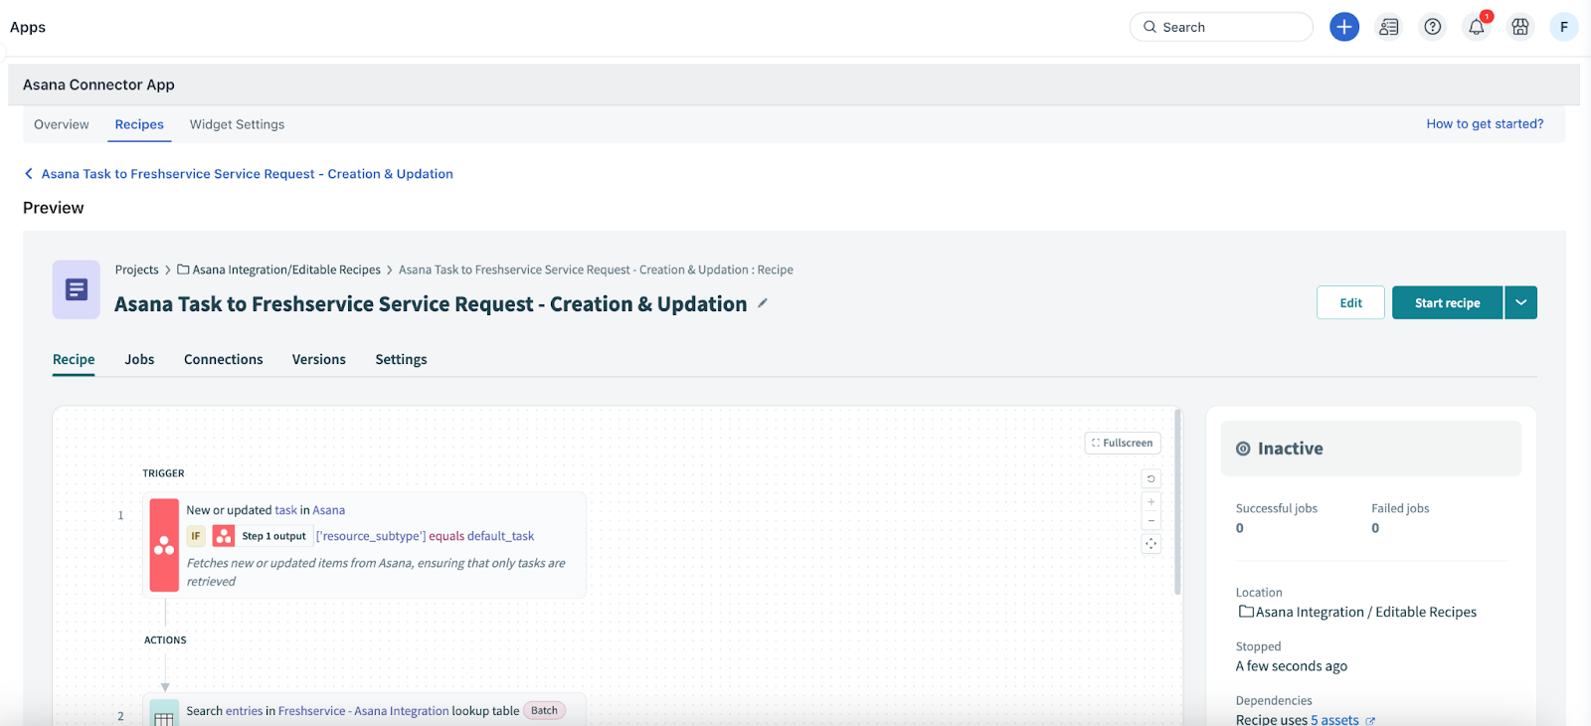Open the contacts card icon in header
This screenshot has width=1591, height=726.
pyautogui.click(x=1389, y=27)
